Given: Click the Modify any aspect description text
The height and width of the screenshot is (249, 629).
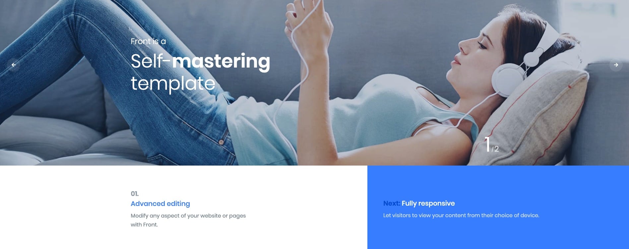Looking at the screenshot, I should [x=188, y=216].
